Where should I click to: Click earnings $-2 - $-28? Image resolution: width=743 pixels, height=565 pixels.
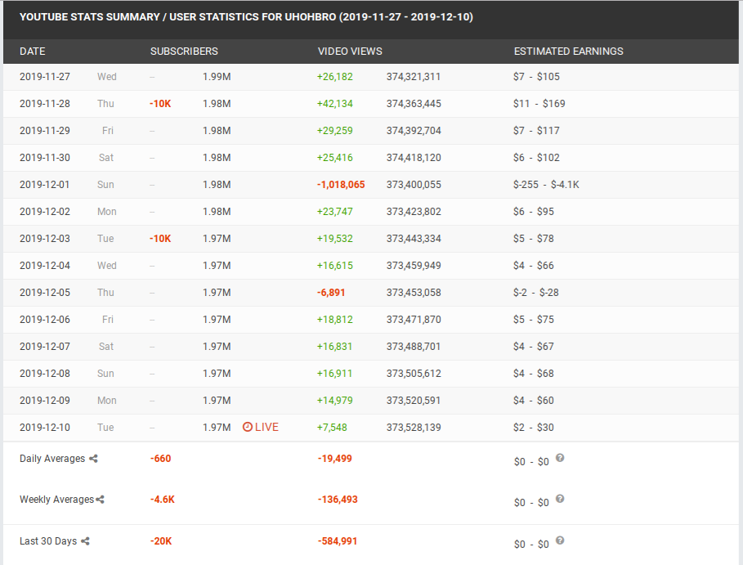535,293
